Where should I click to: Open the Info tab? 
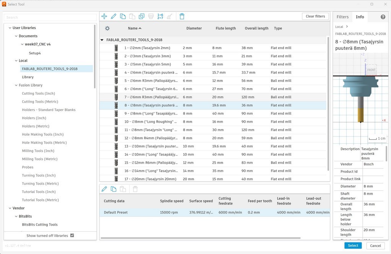(359, 17)
